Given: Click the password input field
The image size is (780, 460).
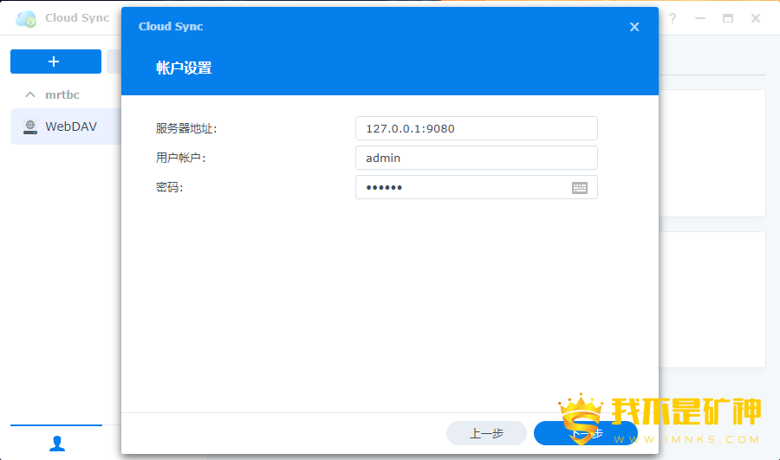Looking at the screenshot, I should [476, 187].
